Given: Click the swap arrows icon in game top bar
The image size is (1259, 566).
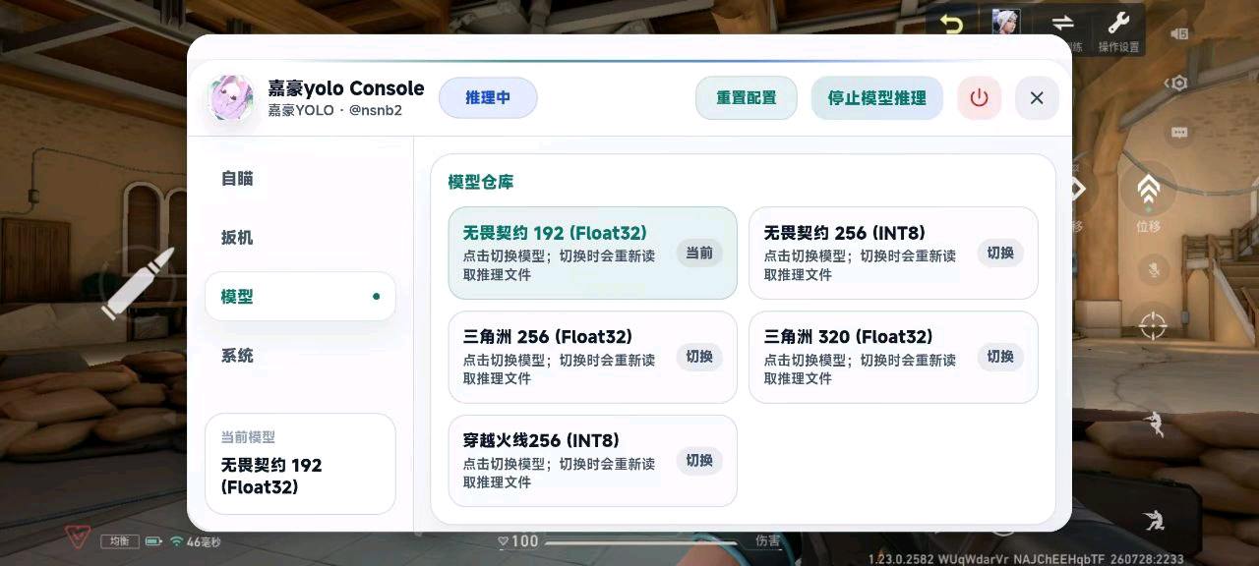Looking at the screenshot, I should click(1062, 23).
